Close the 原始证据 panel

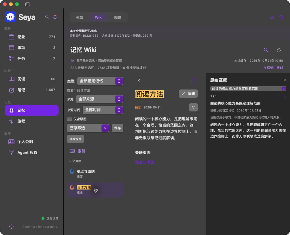pos(285,80)
